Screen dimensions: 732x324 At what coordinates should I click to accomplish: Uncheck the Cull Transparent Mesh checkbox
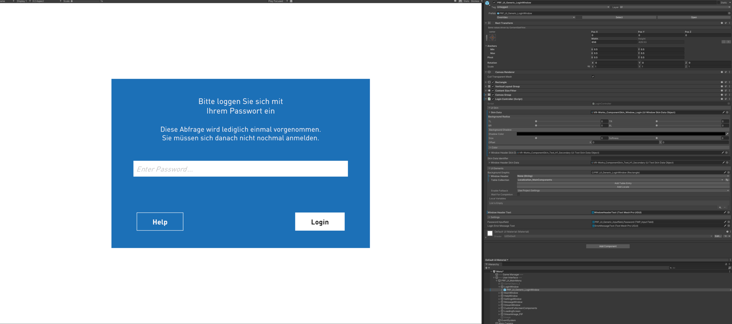(x=593, y=77)
